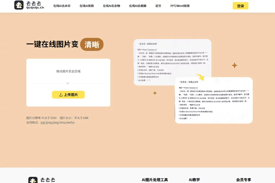The width and height of the screenshot is (275, 183).
Task: Go to 在线AI去杂物 page
Action: 111,6
